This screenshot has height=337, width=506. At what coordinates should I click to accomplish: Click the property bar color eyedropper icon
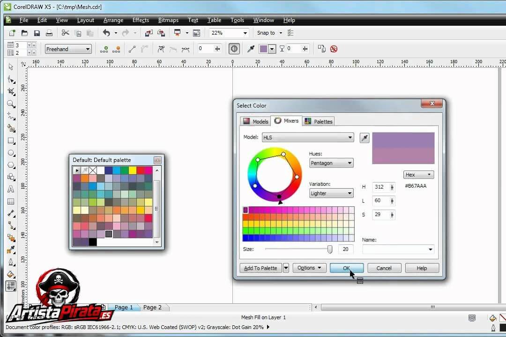(251, 49)
